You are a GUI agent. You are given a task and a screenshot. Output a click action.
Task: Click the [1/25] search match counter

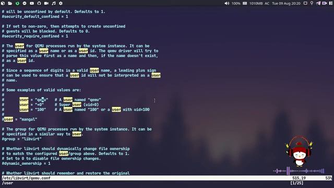tap(296, 183)
